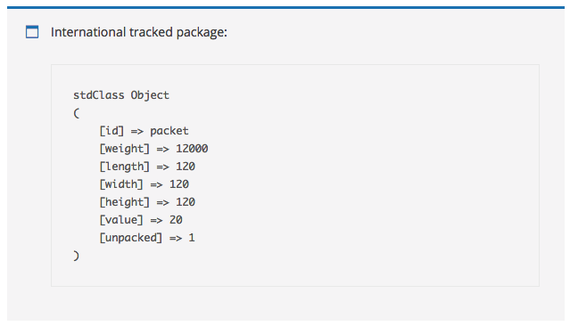570x326 pixels.
Task: Click the 'packet' value
Action: pos(169,131)
